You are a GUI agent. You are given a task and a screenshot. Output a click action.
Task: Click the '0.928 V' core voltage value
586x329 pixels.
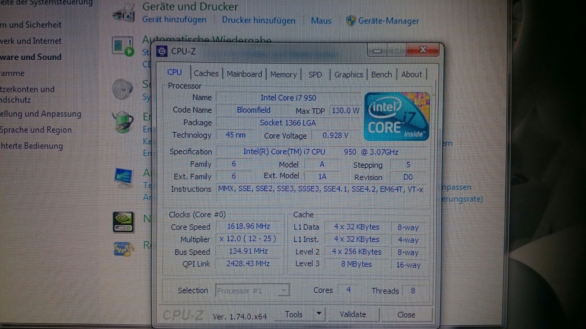[x=335, y=135]
